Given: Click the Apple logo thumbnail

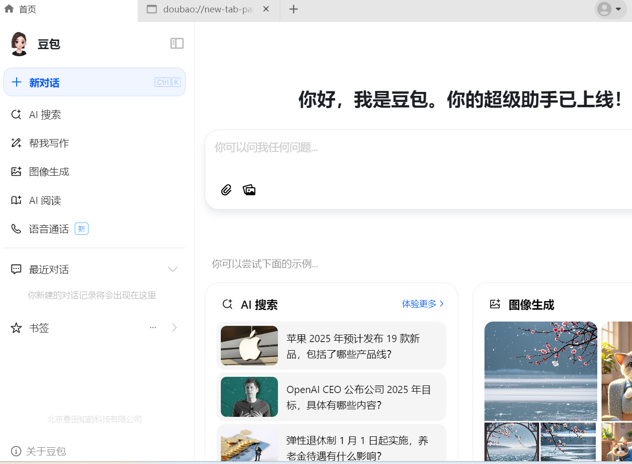Looking at the screenshot, I should pos(249,346).
